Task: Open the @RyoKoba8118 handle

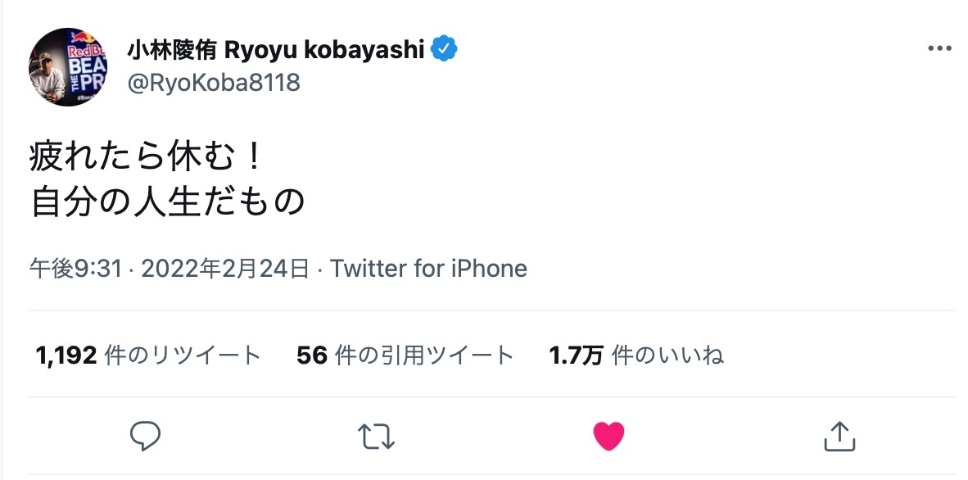Action: click(x=213, y=83)
